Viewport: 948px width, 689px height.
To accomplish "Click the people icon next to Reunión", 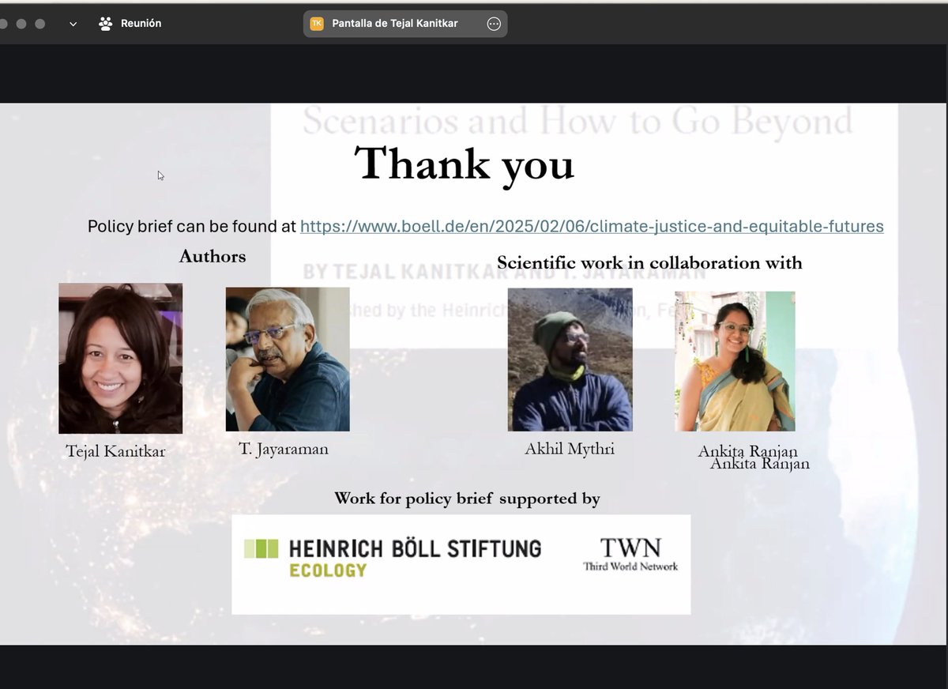I will (105, 23).
